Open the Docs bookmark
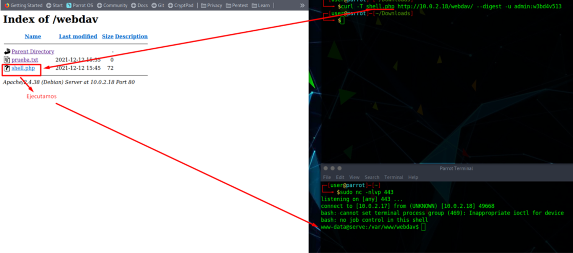 pyautogui.click(x=139, y=5)
